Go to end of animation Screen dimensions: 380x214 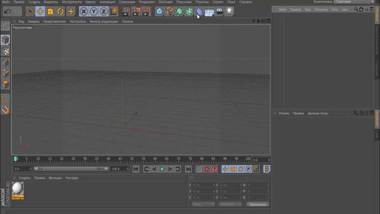(188, 169)
